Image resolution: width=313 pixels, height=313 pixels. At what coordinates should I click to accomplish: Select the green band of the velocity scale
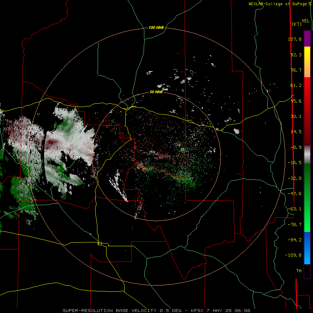[307, 198]
